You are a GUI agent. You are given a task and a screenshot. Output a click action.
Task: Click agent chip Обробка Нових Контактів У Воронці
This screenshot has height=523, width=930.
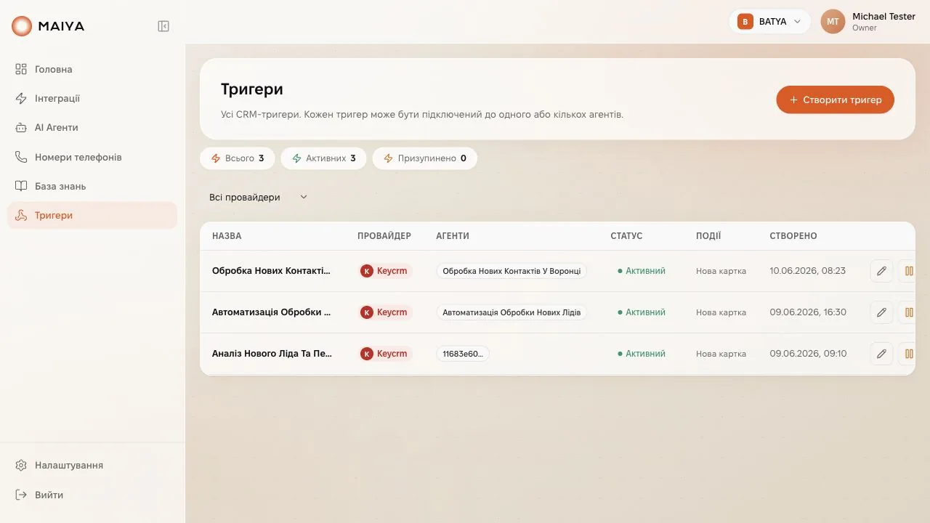511,271
